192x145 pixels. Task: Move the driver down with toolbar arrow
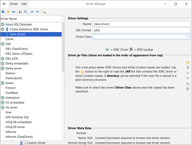pos(37,12)
